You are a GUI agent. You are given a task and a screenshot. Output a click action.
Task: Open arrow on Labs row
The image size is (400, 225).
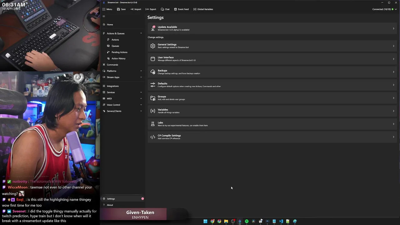(x=393, y=124)
